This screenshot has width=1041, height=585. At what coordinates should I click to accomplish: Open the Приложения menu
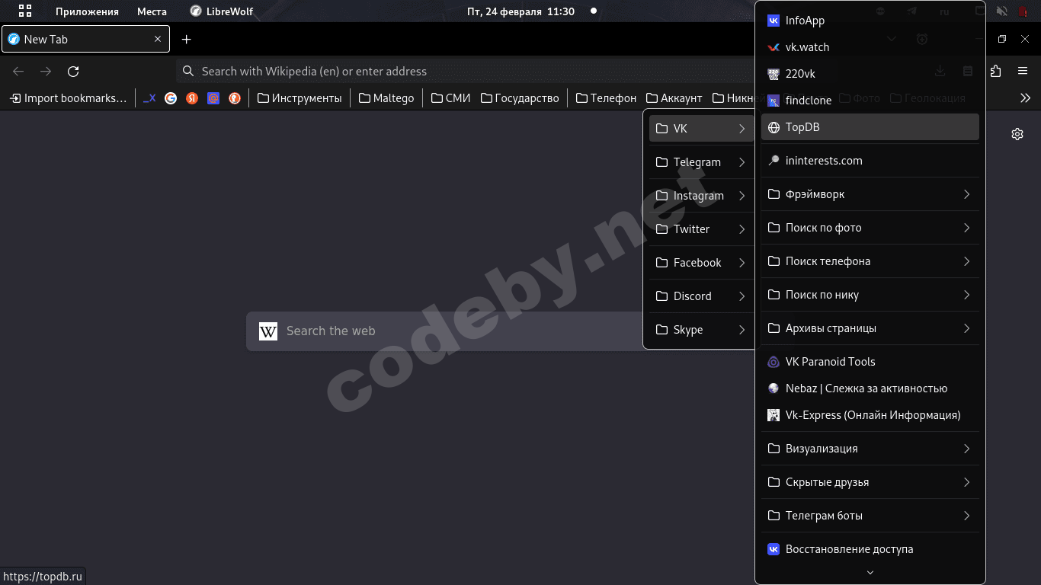click(87, 11)
